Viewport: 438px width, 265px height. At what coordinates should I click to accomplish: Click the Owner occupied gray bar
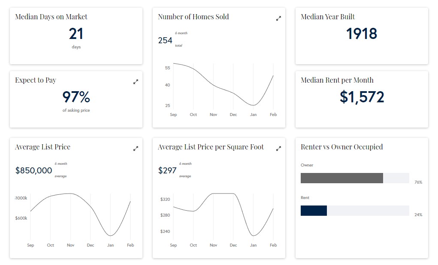pos(341,178)
